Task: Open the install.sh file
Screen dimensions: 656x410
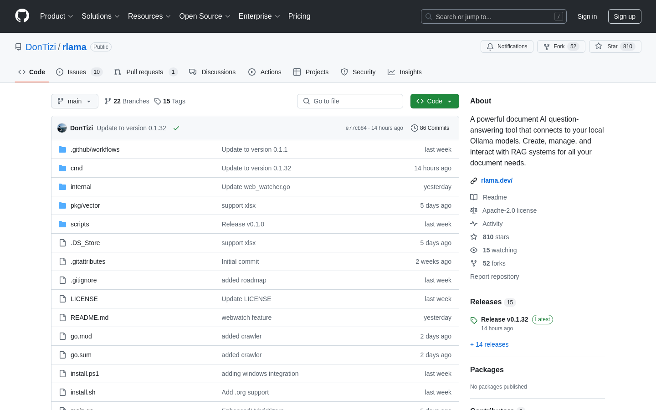Action: click(83, 392)
